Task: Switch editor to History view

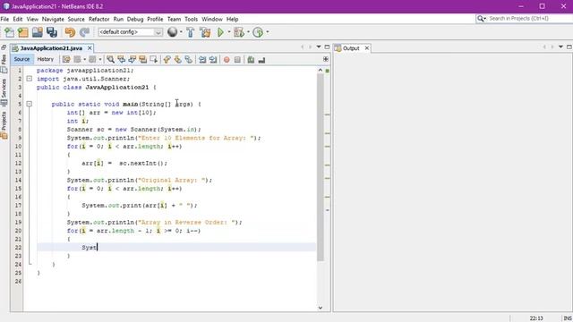Action: pos(46,59)
